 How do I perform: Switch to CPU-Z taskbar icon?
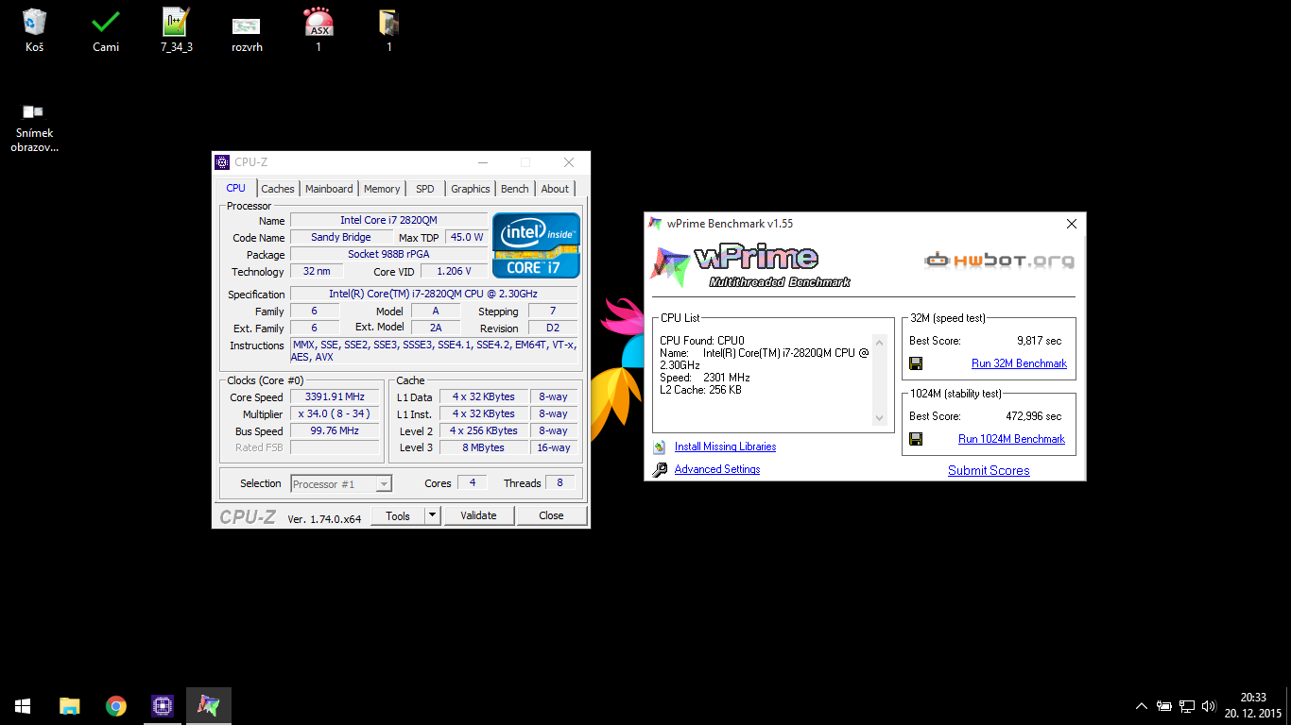(x=162, y=706)
